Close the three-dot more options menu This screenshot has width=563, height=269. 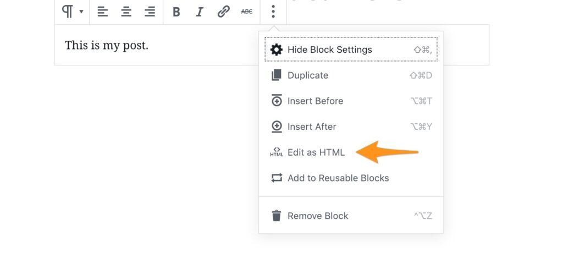point(273,12)
